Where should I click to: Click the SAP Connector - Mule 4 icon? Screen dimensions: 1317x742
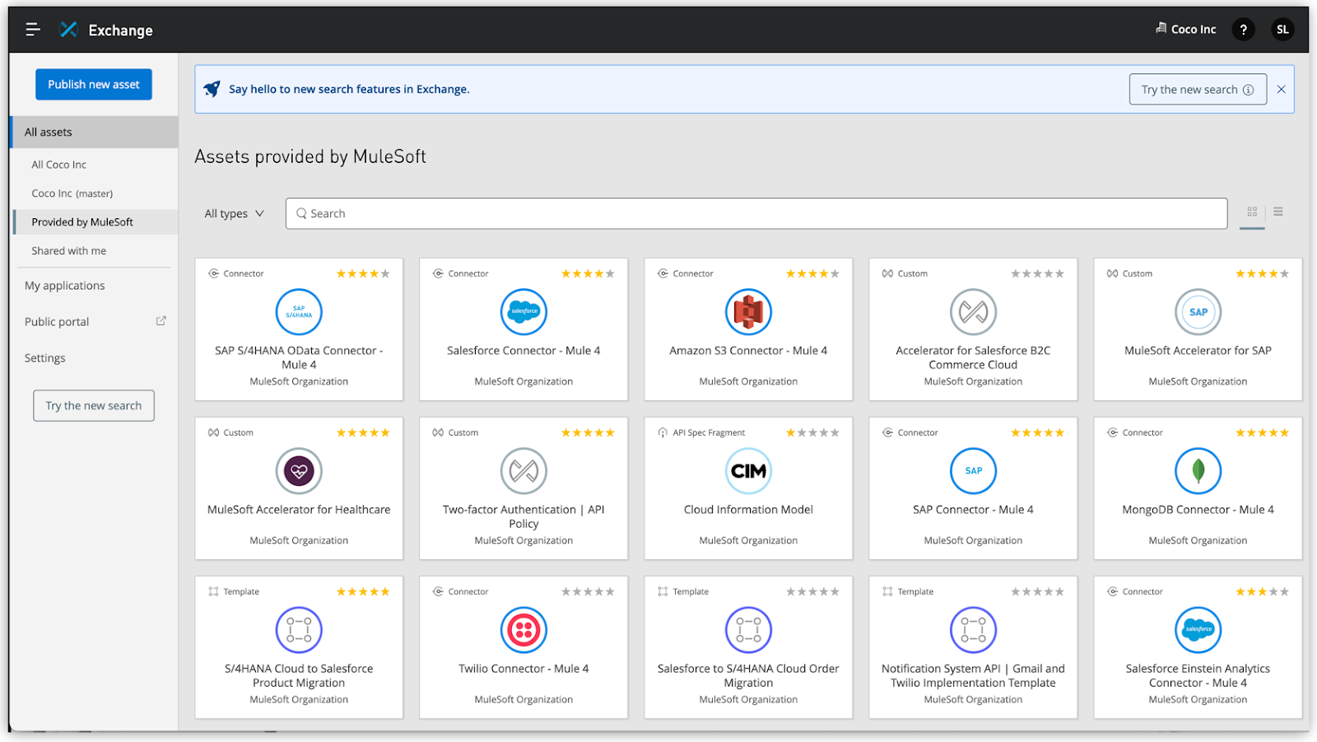coord(973,471)
